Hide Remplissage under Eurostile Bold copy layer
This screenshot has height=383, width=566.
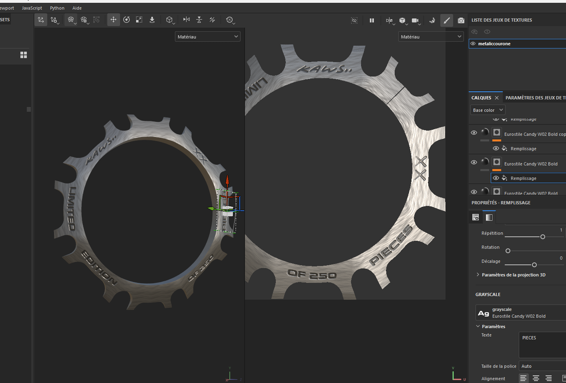pyautogui.click(x=496, y=148)
